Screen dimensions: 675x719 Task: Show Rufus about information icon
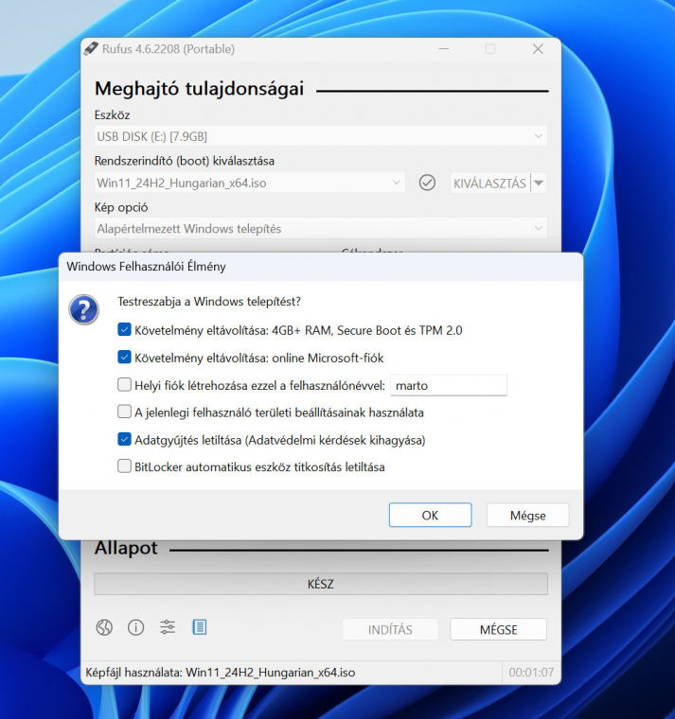135,627
